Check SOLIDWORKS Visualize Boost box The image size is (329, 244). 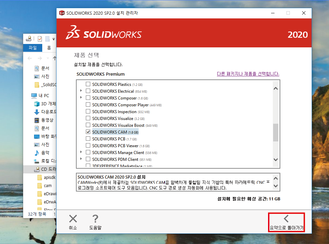[x=88, y=125]
